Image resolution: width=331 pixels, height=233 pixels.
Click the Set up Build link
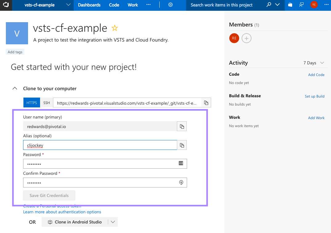click(x=314, y=96)
